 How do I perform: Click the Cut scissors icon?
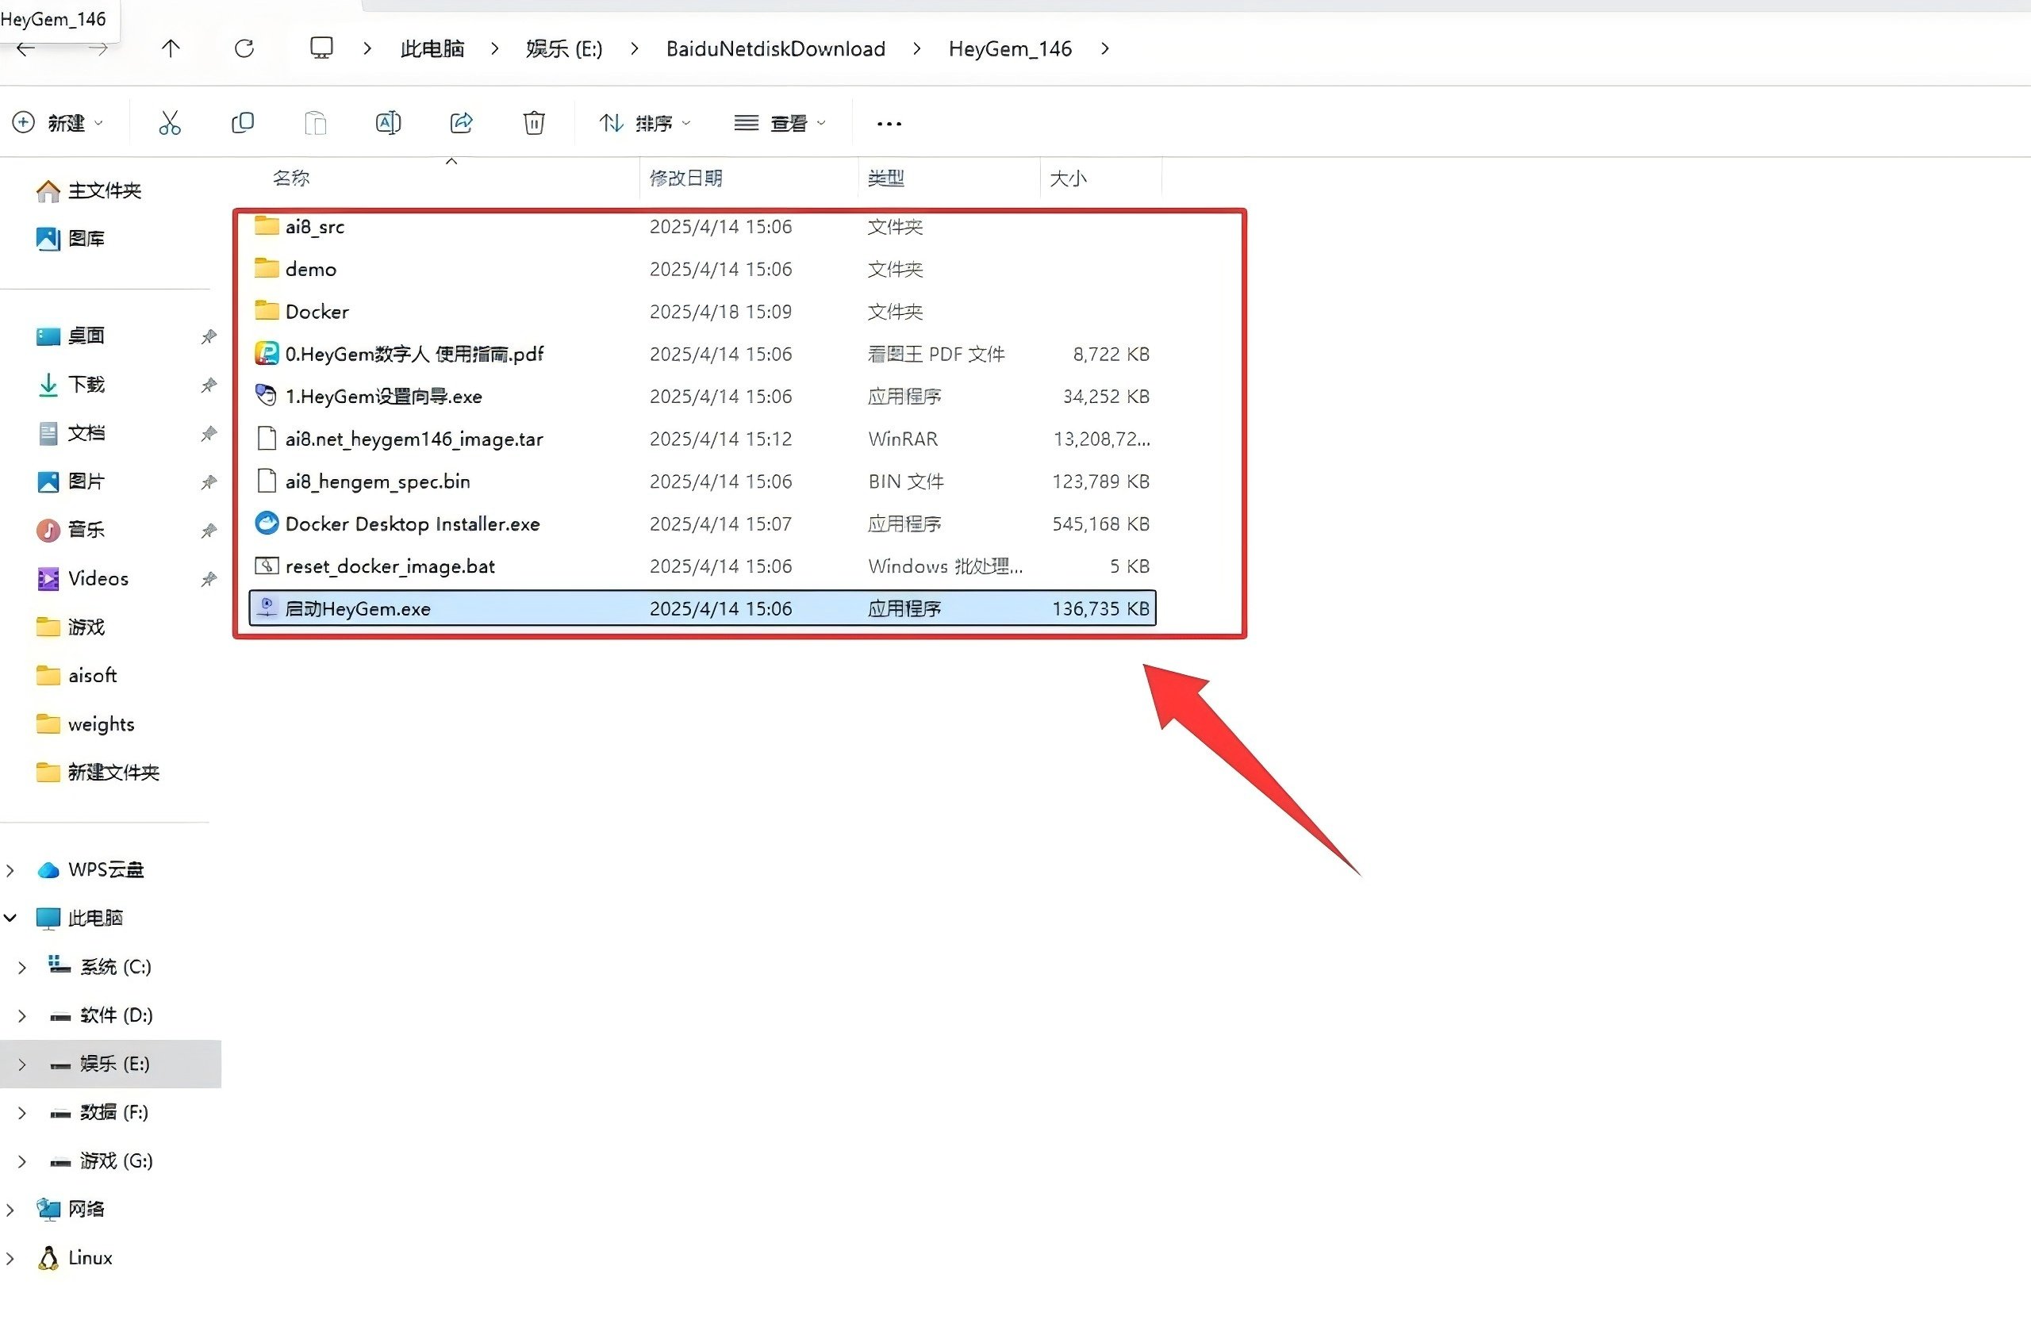pyautogui.click(x=170, y=123)
